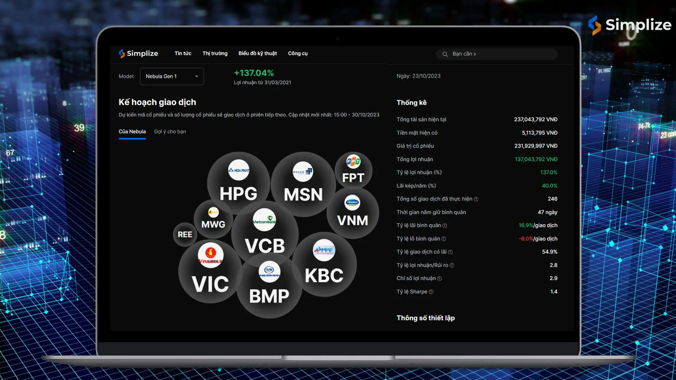Switch to the Gợi ý cho bạn tab
The image size is (676, 380).
tap(170, 132)
